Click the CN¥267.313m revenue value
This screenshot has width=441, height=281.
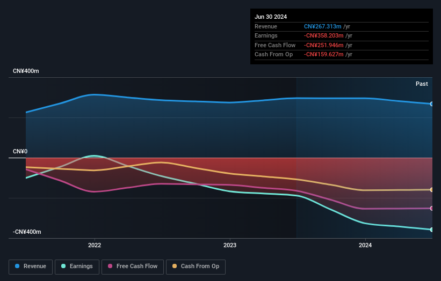point(323,26)
